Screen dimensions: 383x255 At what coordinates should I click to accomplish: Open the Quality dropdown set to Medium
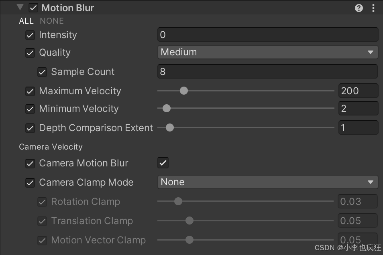(267, 52)
